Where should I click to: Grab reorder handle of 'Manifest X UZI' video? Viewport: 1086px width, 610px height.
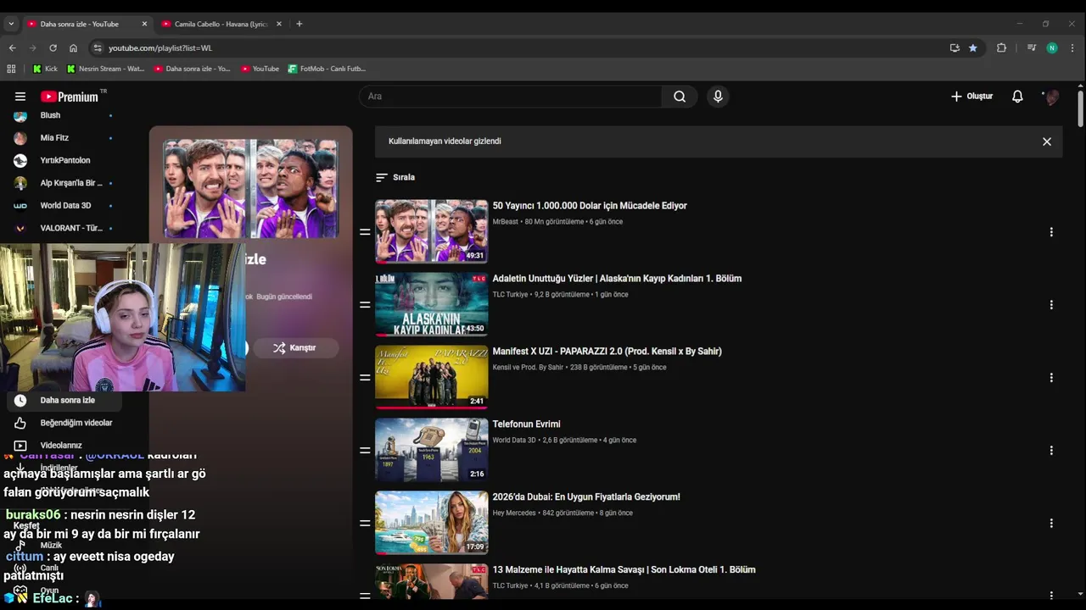pyautogui.click(x=365, y=378)
